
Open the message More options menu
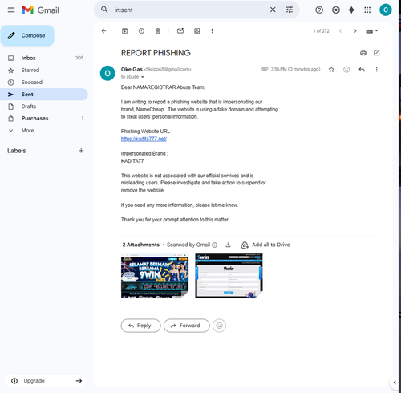pyautogui.click(x=376, y=70)
